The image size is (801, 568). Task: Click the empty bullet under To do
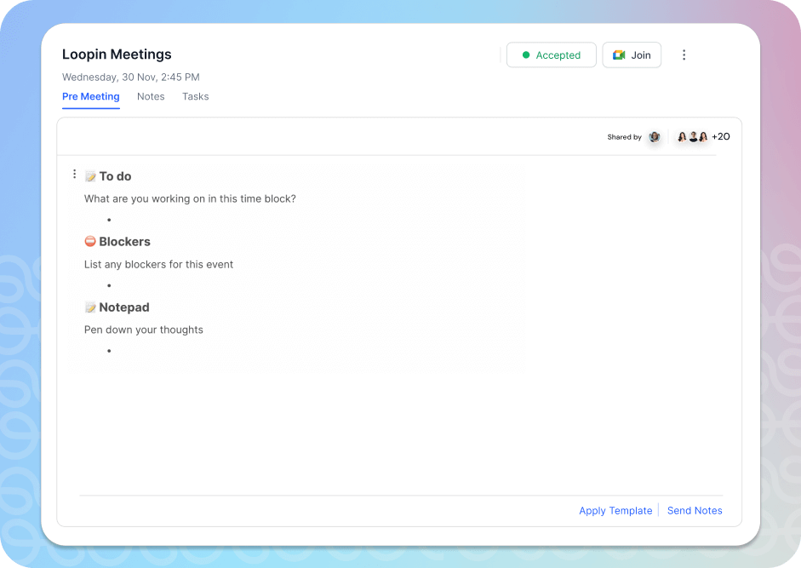tap(109, 220)
